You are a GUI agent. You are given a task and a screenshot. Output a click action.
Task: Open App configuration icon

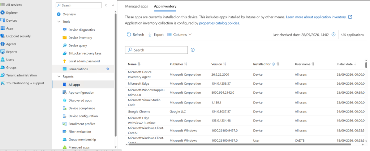[64, 92]
